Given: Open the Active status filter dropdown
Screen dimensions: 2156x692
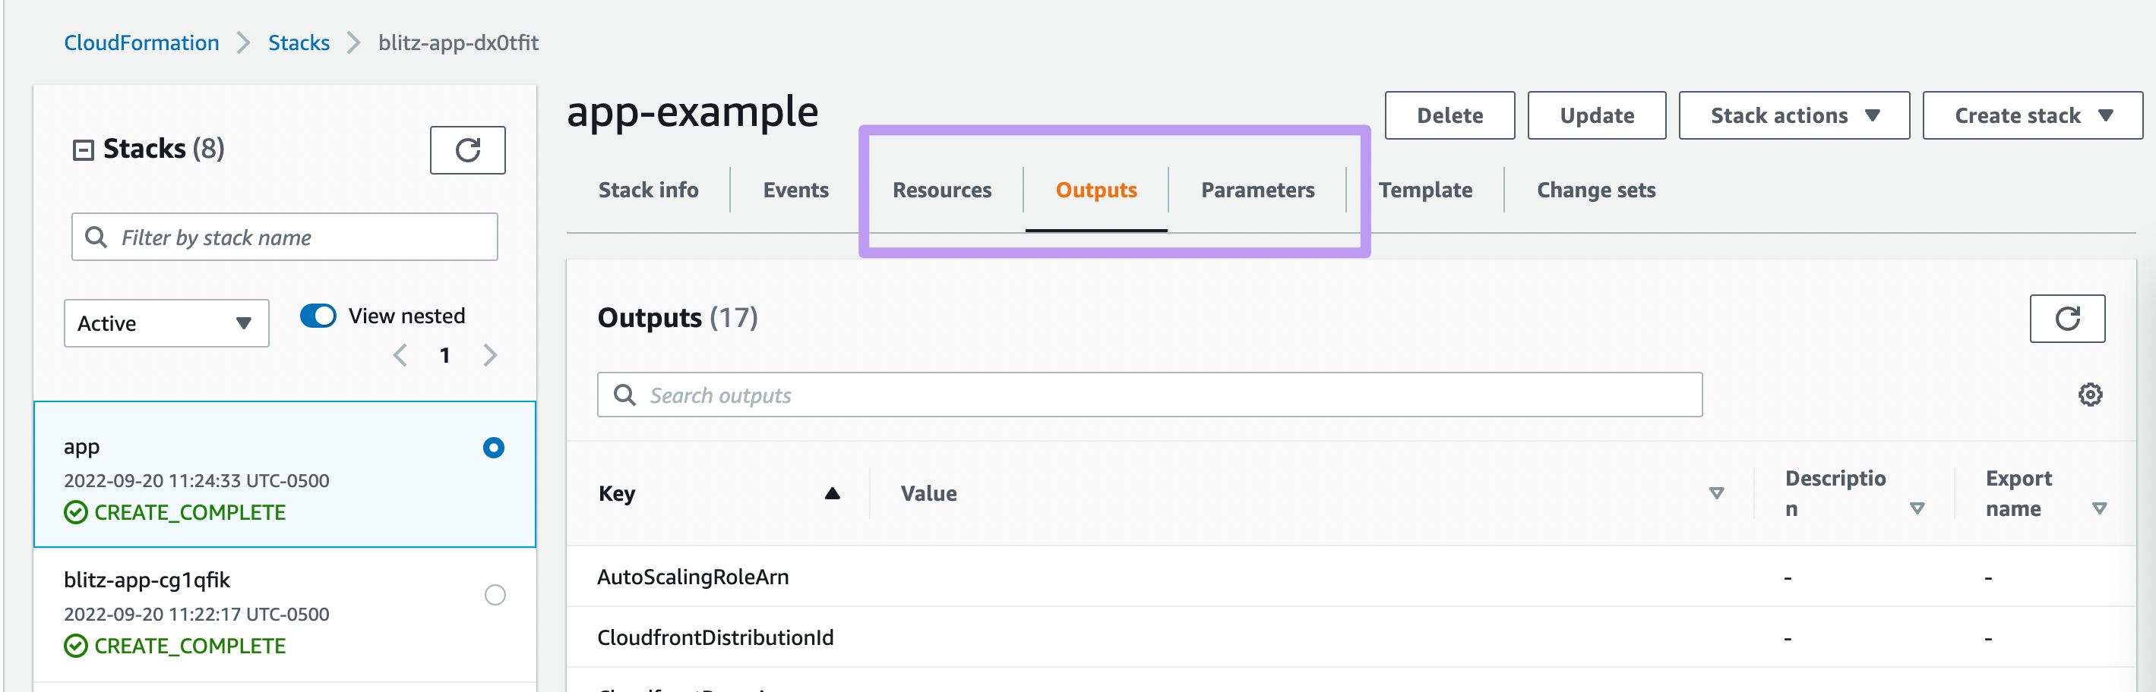Looking at the screenshot, I should coord(166,323).
